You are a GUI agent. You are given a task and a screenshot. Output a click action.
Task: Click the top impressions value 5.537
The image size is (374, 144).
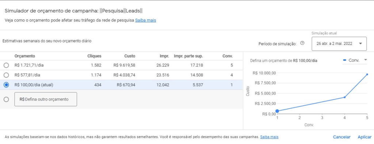point(198,85)
